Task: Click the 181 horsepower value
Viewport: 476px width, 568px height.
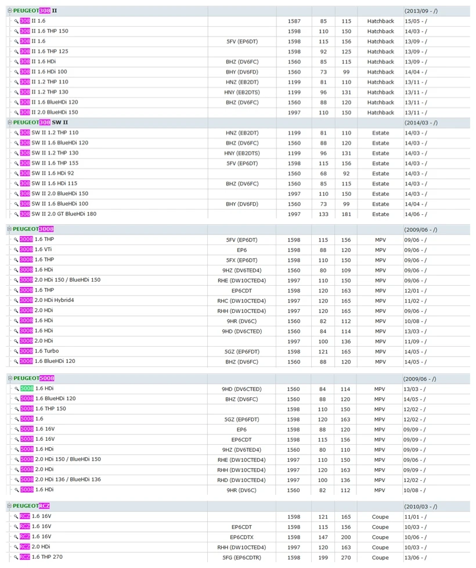Action: 347,214
